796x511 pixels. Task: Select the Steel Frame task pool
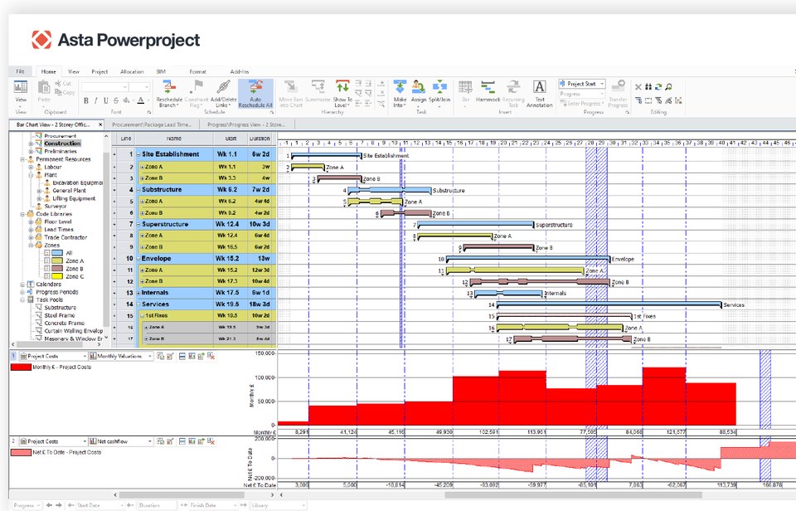60,315
